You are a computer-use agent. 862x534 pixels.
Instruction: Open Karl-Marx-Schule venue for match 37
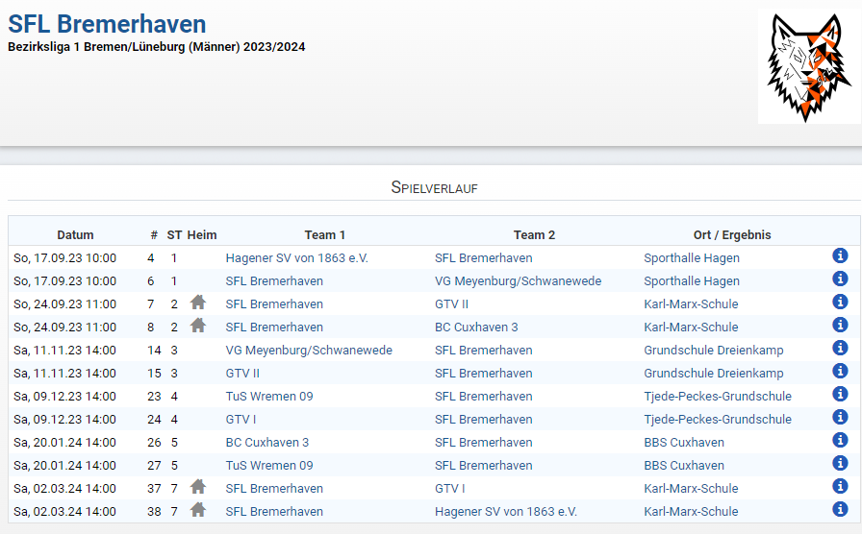coord(691,489)
